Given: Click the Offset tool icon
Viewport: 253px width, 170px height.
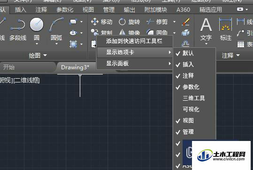Looking at the screenshot, I should [185, 44].
